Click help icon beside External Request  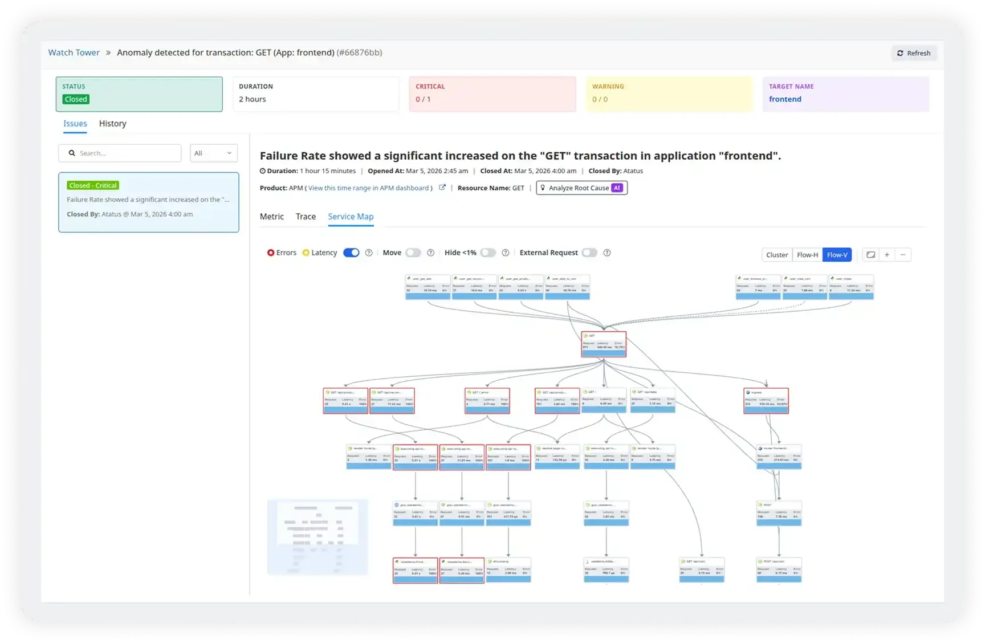[607, 253]
